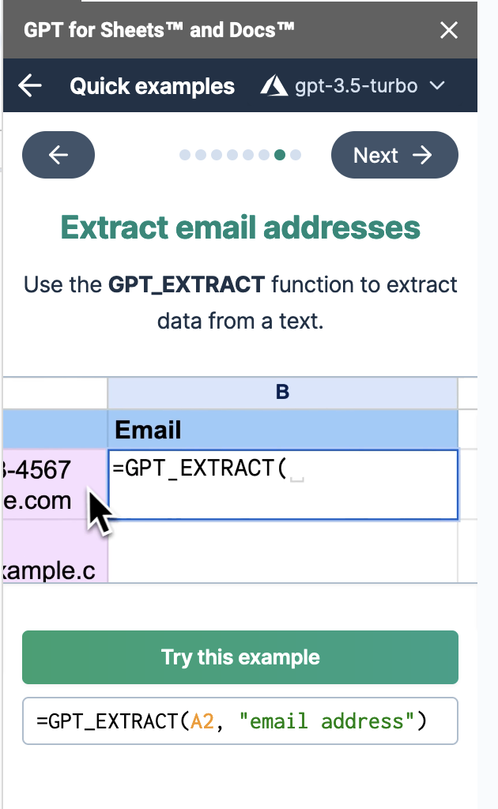The width and height of the screenshot is (498, 809).
Task: Click the model provider logo icon
Action: point(274,86)
